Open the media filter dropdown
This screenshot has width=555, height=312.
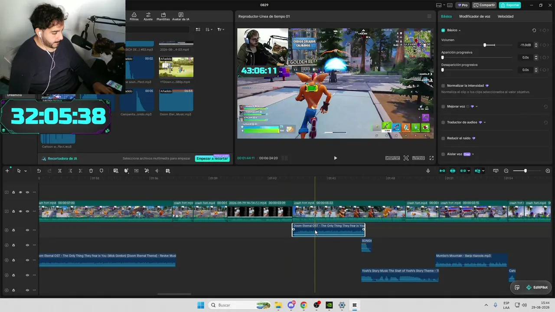point(220,29)
